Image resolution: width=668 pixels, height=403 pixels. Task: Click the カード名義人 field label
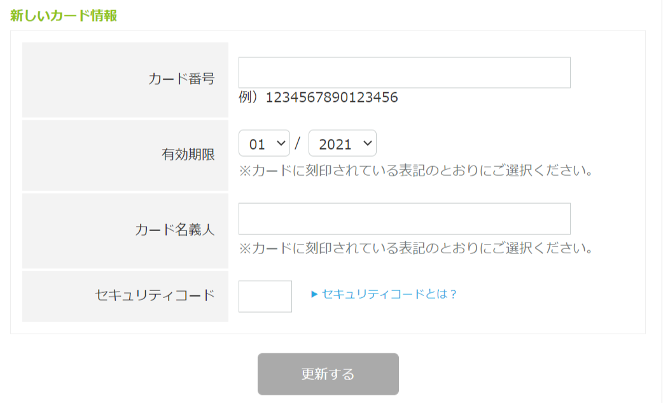[x=175, y=230]
